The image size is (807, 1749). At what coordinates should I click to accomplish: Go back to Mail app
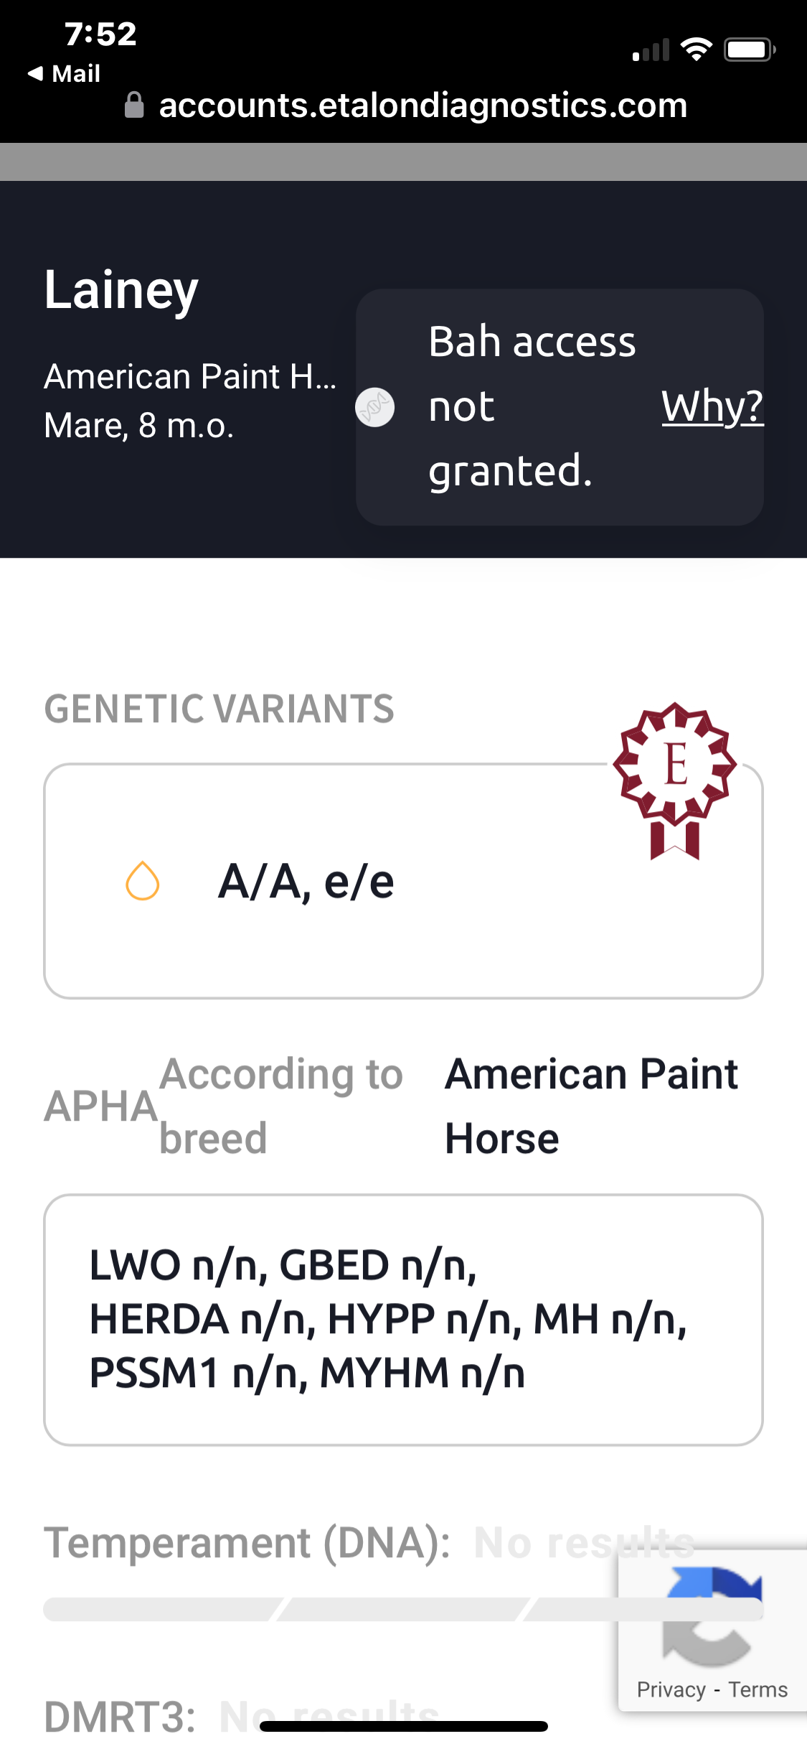point(64,73)
